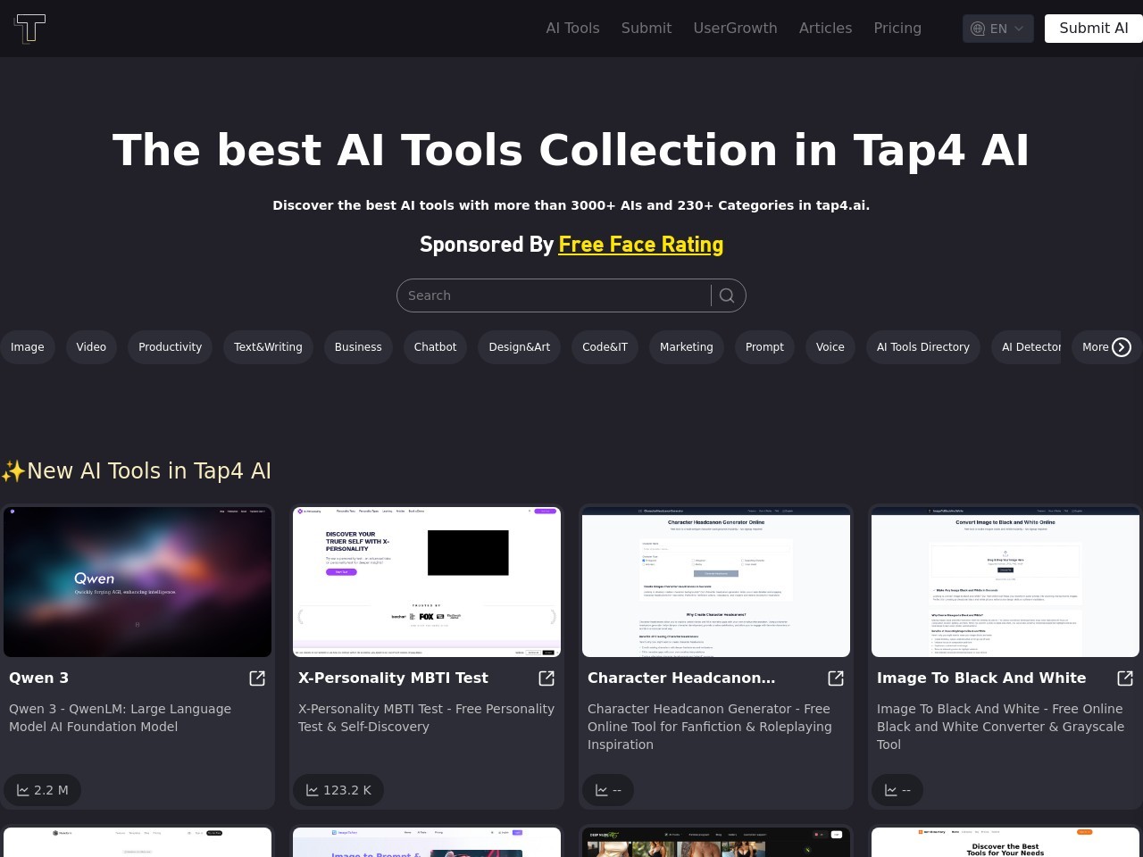Click the X-Personality description text
This screenshot has height=857, width=1143.
426,718
